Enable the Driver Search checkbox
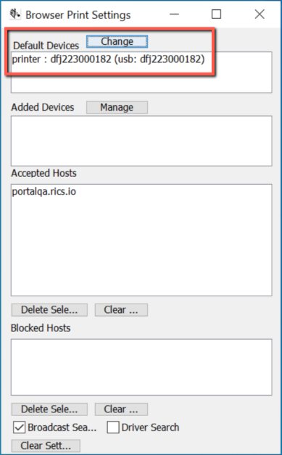This screenshot has width=282, height=455. 113,427
